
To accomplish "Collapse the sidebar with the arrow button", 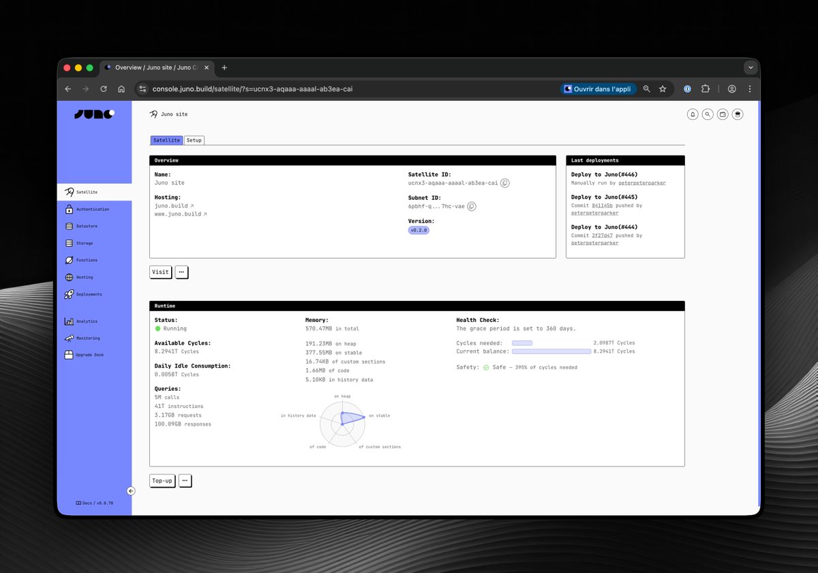I will tap(132, 491).
